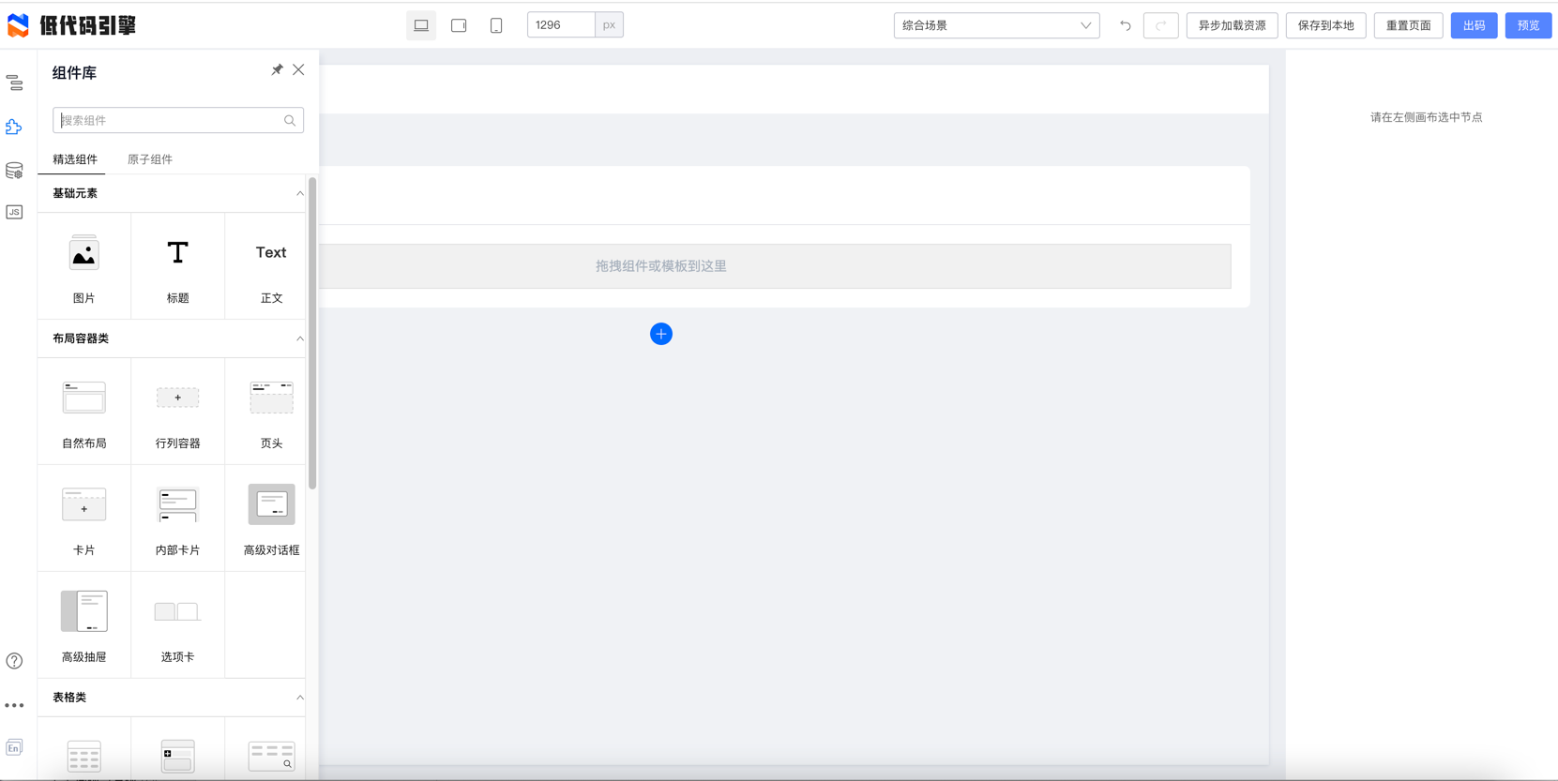Open the data source panel icon
The image size is (1558, 781).
(x=14, y=171)
